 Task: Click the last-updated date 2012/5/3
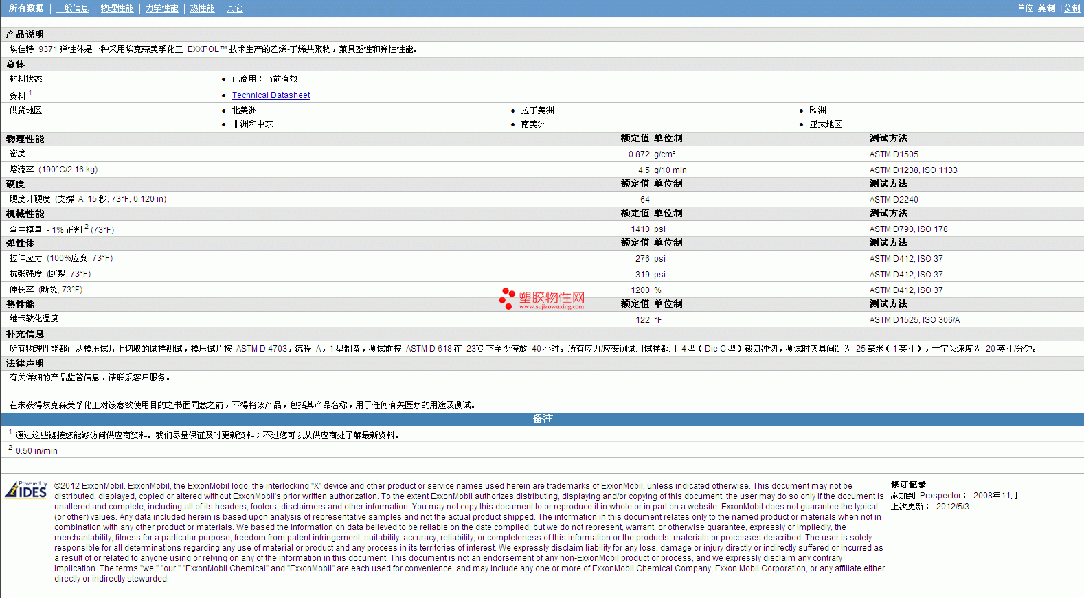pos(953,507)
